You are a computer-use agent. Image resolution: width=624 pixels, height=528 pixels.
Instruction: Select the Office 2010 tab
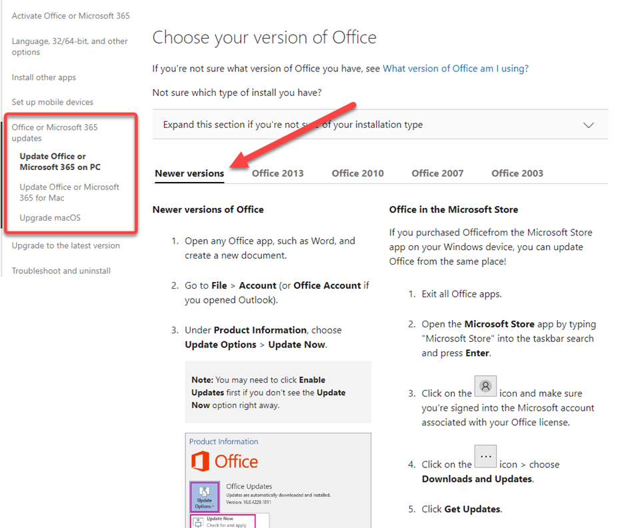(x=357, y=173)
